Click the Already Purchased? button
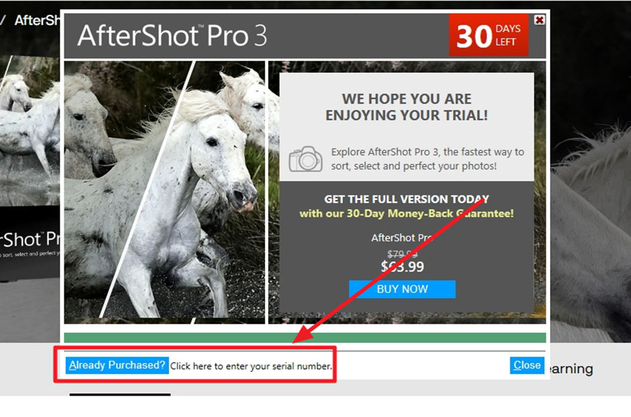This screenshot has width=631, height=417. tap(117, 365)
